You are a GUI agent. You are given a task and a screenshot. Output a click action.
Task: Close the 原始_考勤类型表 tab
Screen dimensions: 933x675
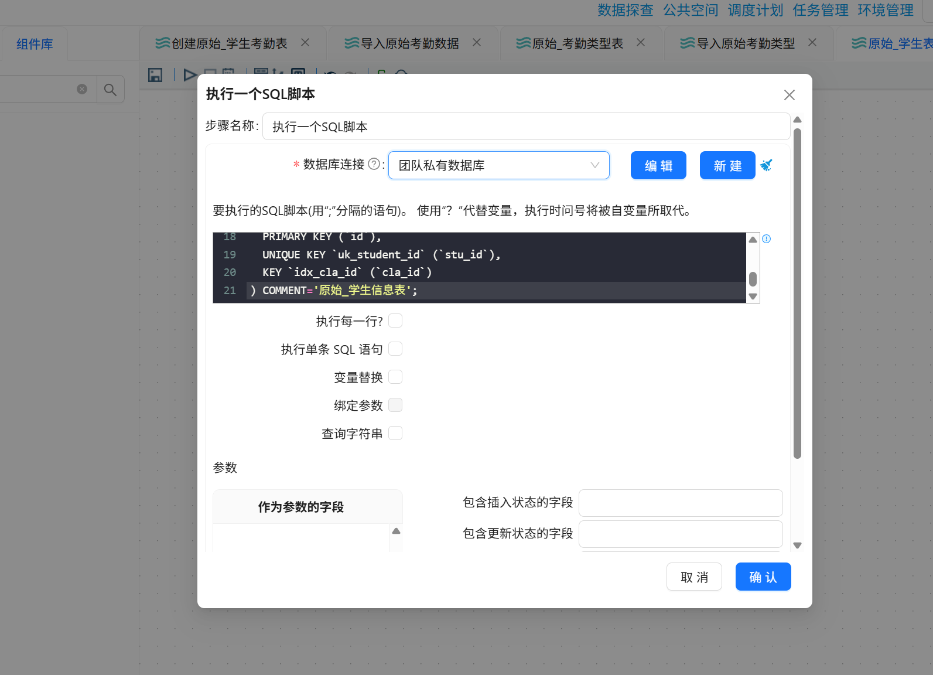point(641,42)
